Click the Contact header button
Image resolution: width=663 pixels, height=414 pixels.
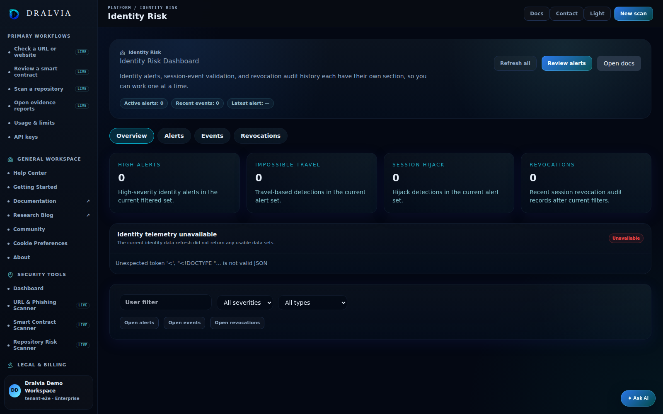[x=566, y=14]
